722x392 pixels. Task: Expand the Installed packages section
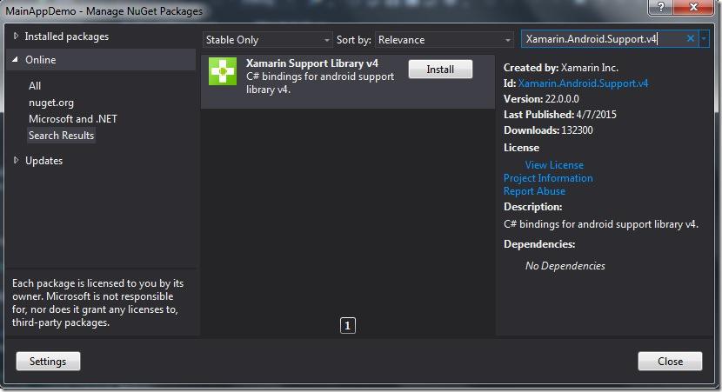click(x=17, y=36)
